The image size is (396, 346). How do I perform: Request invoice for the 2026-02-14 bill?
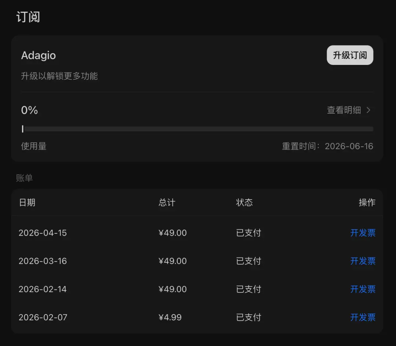(363, 289)
